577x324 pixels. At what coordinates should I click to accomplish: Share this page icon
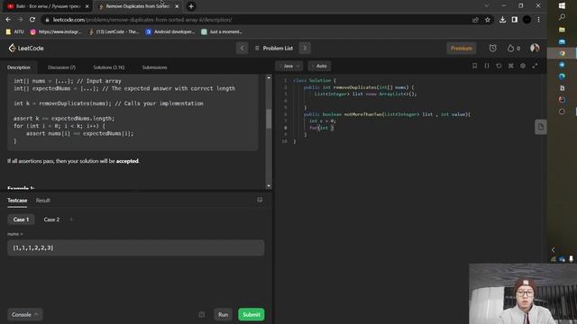click(x=475, y=20)
